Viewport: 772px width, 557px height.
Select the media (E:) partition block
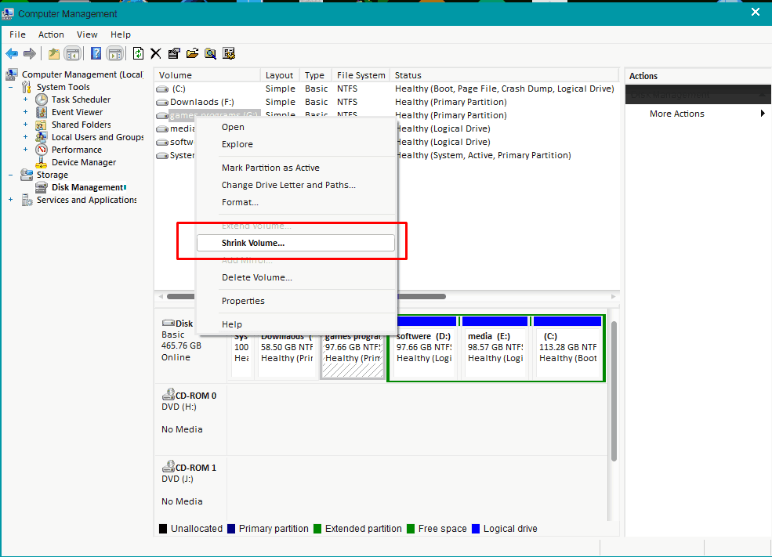coord(495,347)
